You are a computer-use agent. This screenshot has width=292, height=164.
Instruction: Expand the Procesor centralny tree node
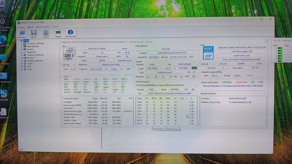pyautogui.click(x=22, y=44)
